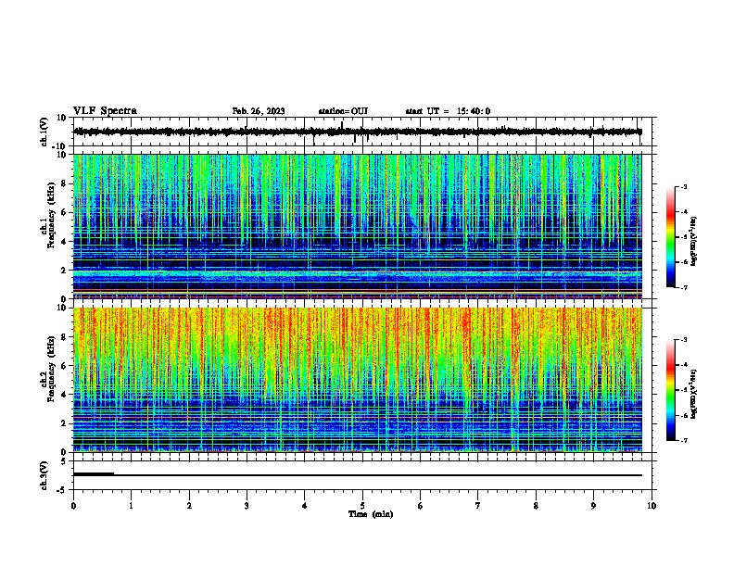Viewport: 734px width, 567px height.
Task: Click the ch.2 spectrogram color scale bar
Action: click(671, 390)
